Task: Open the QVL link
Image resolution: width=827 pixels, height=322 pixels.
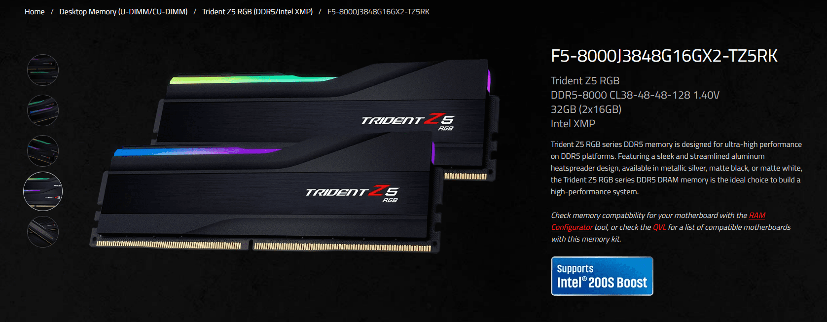Action: 659,227
